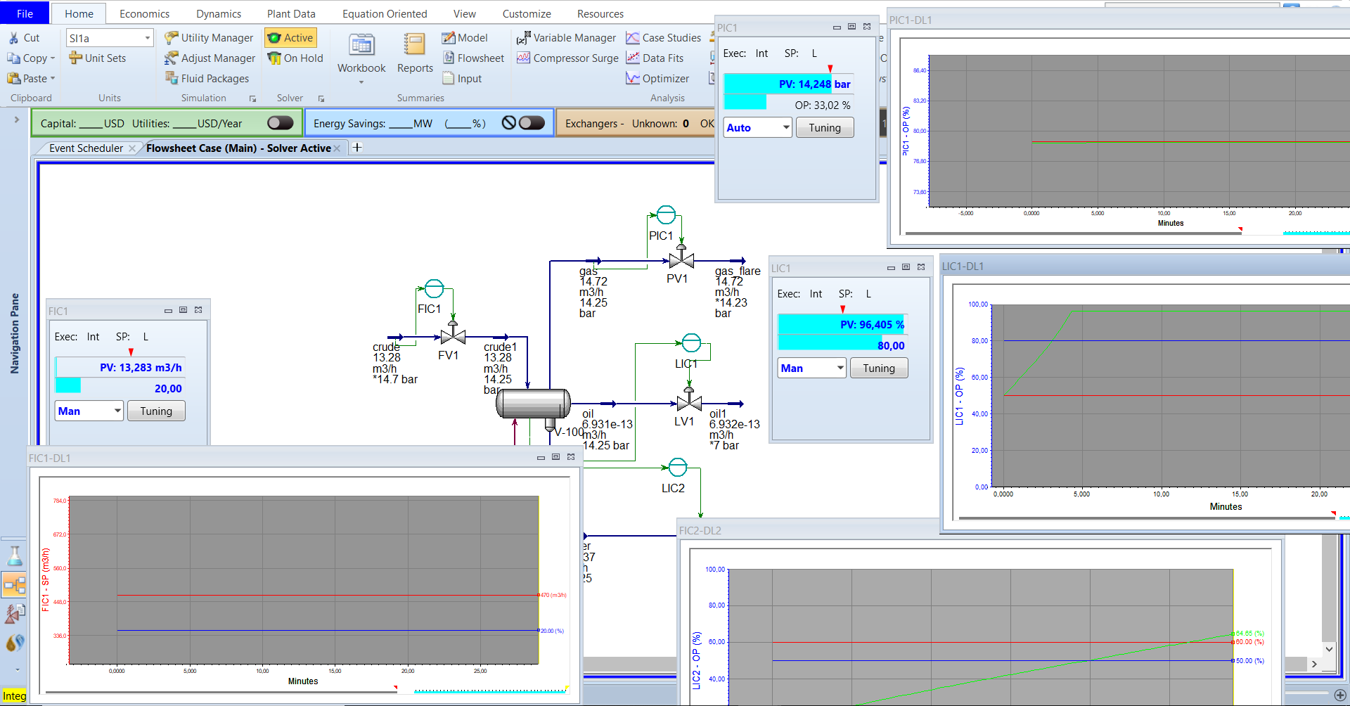Viewport: 1350px width, 706px height.
Task: Open the PIC1 Auto mode dropdown
Action: [786, 127]
